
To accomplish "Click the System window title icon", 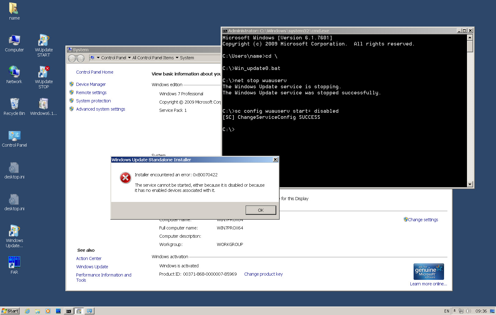I will (70, 49).
